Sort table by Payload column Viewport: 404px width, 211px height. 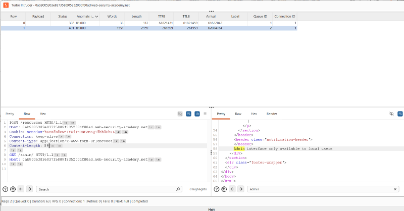(38, 17)
